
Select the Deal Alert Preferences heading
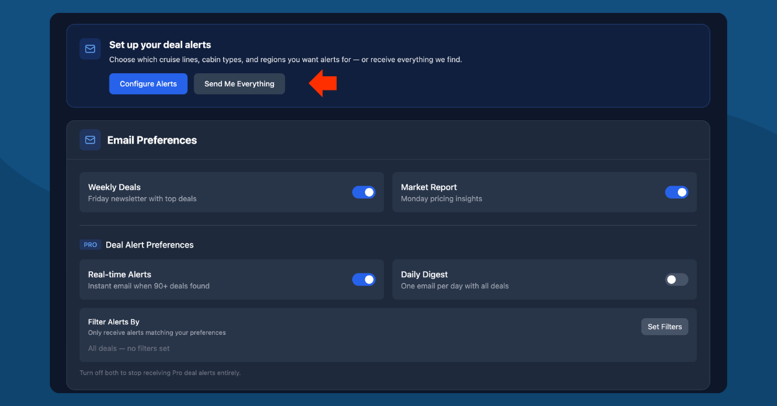pos(149,244)
